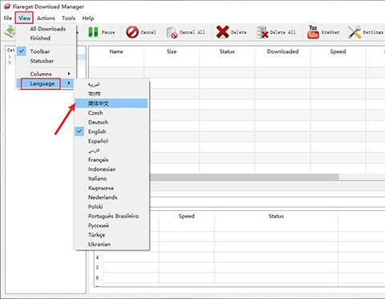Click lower panel Speed column header
This screenshot has height=299, width=385.
click(186, 216)
